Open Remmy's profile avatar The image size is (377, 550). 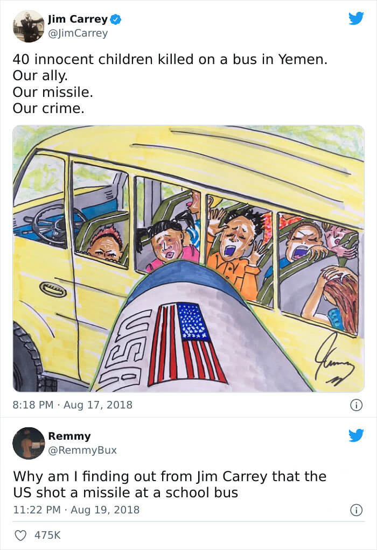(x=29, y=443)
